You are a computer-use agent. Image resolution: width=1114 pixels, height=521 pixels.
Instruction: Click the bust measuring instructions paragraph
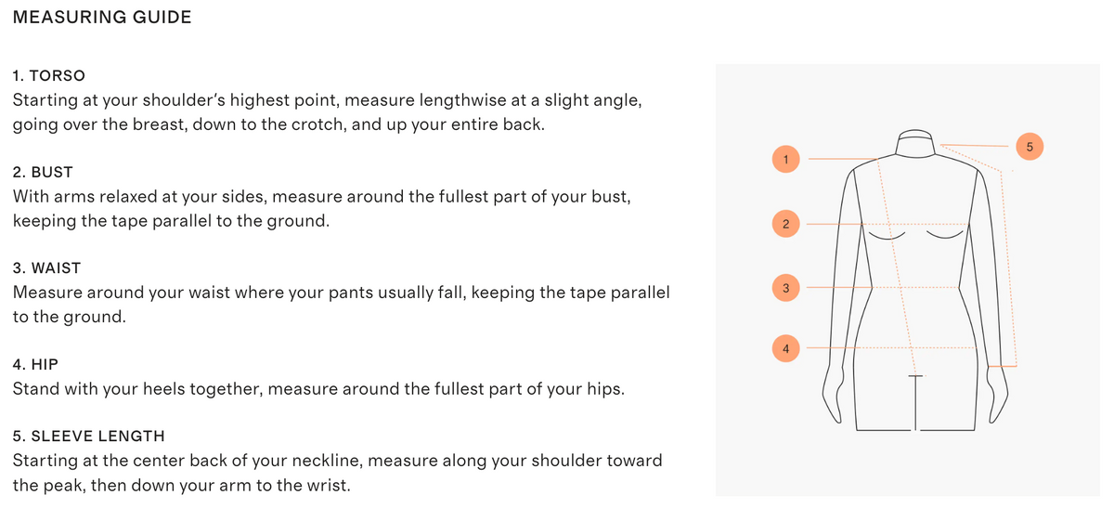pos(310,209)
